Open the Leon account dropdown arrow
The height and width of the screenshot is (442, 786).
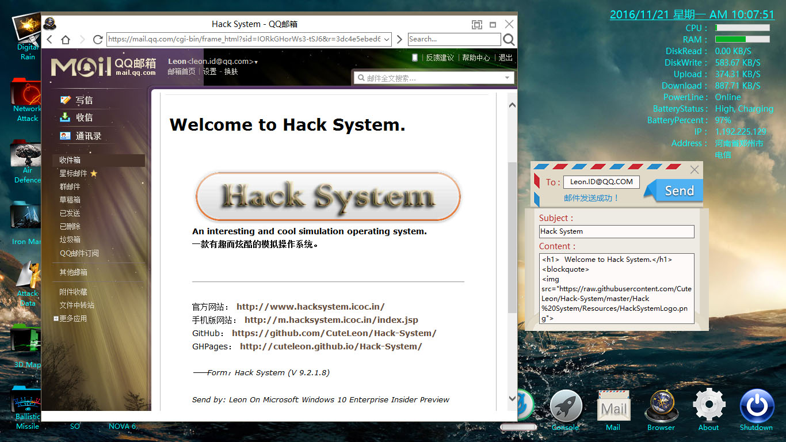[256, 62]
